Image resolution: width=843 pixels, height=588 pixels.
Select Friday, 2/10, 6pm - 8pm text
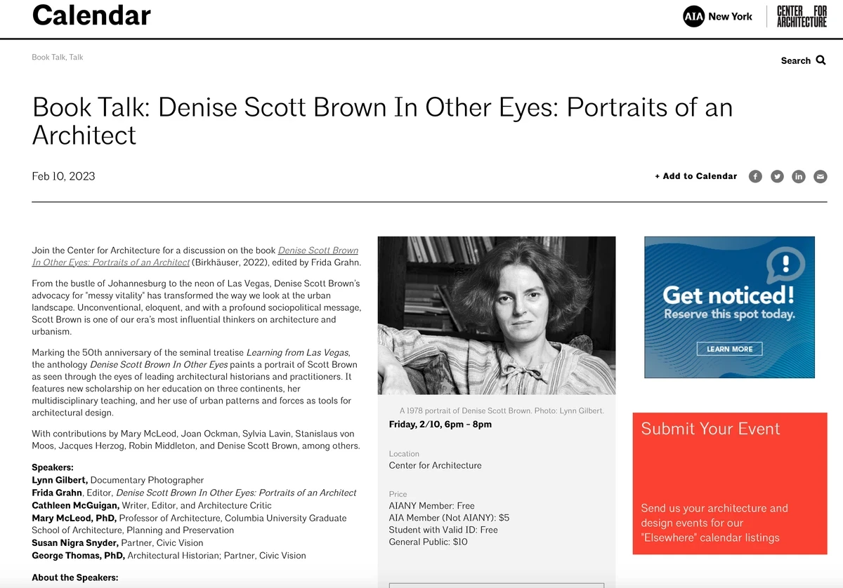(x=440, y=424)
